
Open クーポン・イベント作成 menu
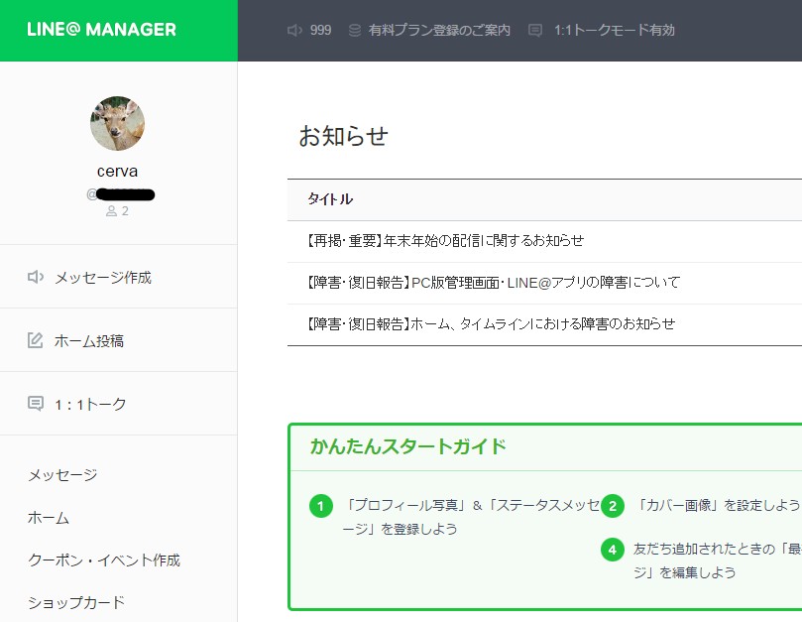[x=104, y=560]
